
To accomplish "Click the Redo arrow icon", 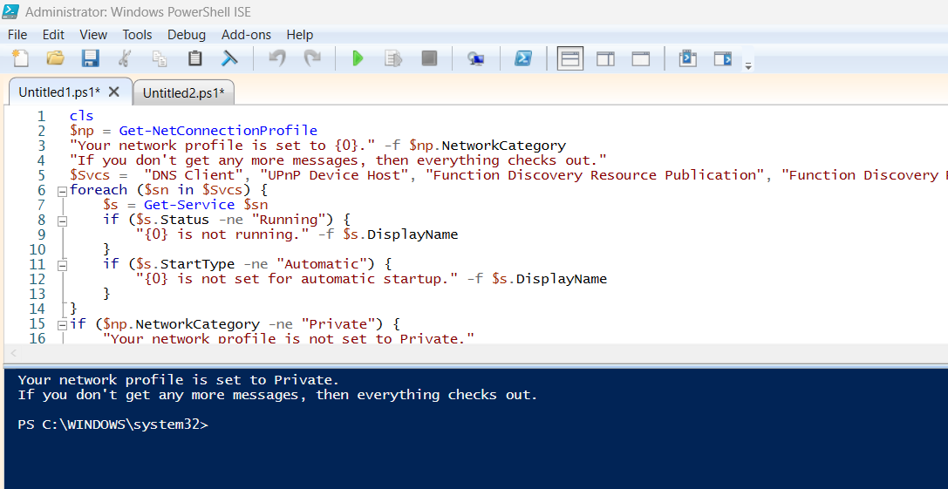I will [x=312, y=58].
